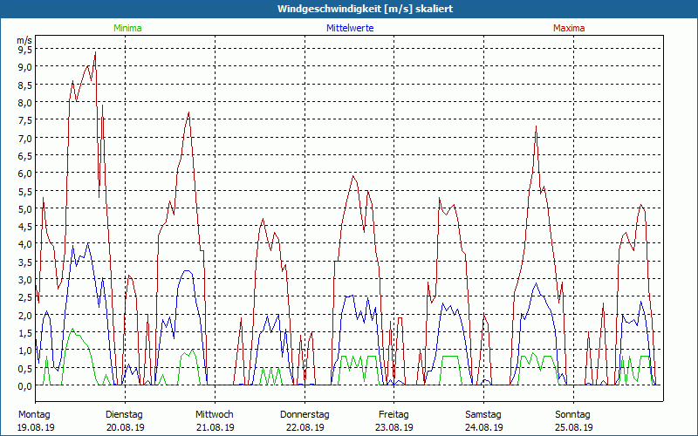698x436 pixels.
Task: Select the Samstag day label
Action: tap(483, 415)
